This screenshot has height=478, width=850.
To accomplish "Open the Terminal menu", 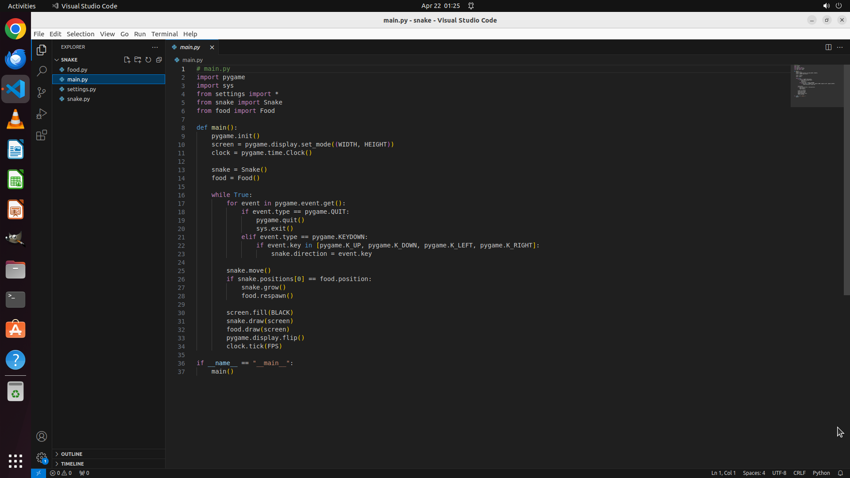I will point(164,34).
